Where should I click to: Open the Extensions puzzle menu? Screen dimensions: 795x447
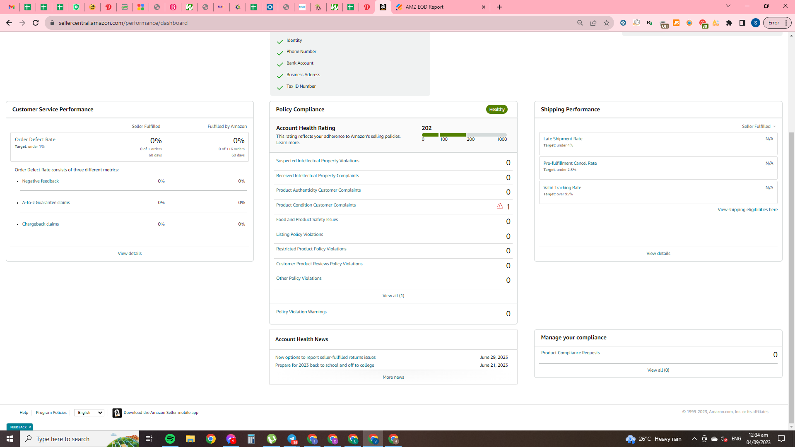coord(729,23)
